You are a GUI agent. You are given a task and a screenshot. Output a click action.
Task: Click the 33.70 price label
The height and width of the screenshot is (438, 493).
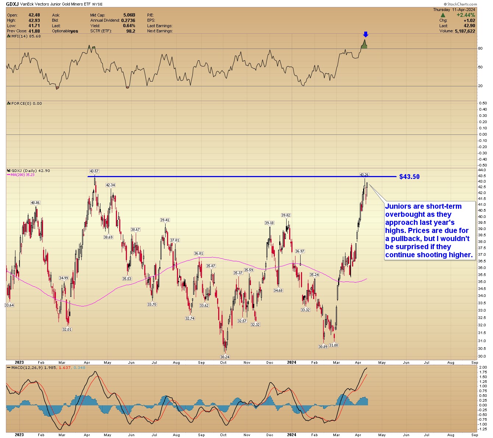(152, 305)
